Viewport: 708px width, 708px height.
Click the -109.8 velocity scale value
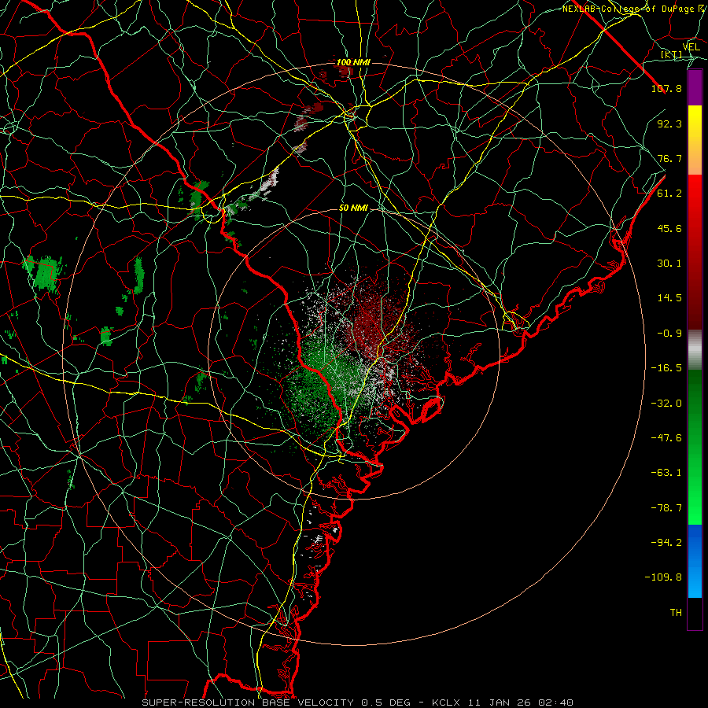pos(663,577)
